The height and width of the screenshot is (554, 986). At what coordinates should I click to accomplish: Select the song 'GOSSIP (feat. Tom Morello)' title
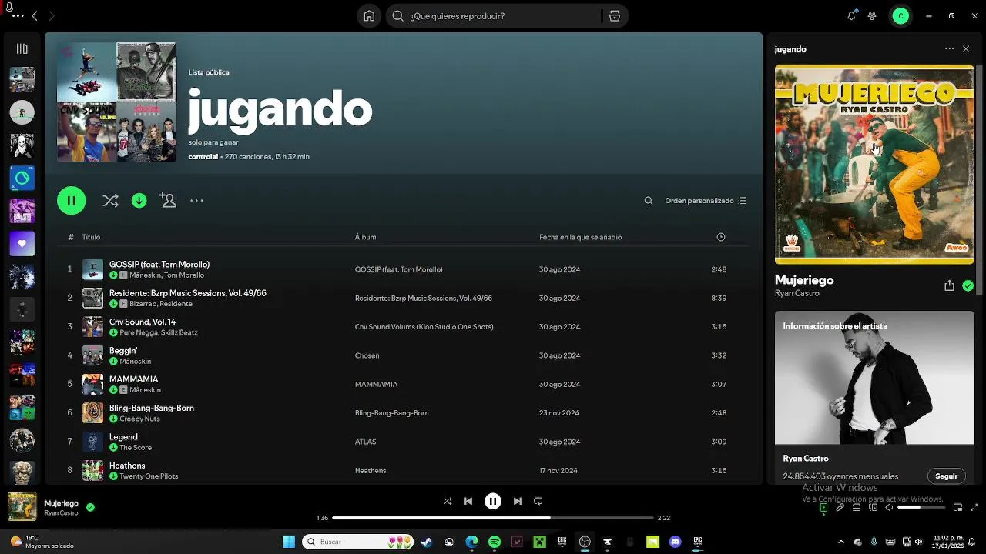coord(159,265)
